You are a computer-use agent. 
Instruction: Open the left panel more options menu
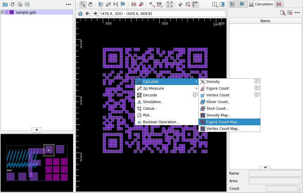[x=68, y=4]
